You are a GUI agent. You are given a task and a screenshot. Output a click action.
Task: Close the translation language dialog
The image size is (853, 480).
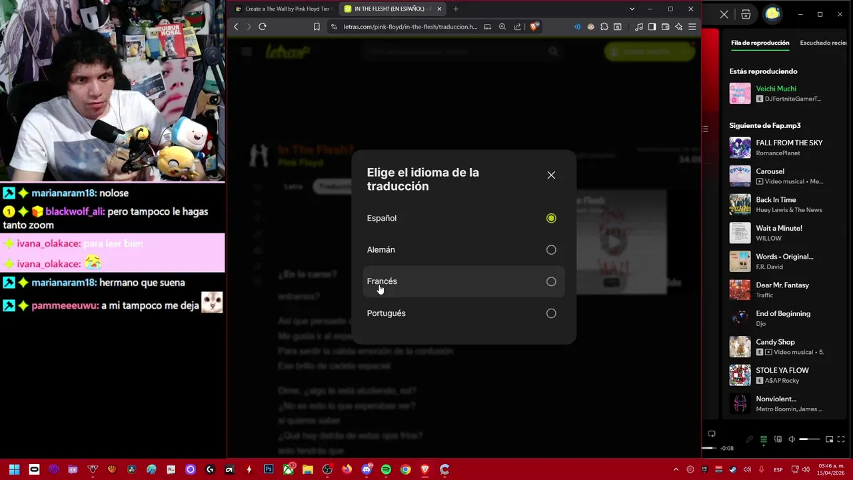point(551,175)
